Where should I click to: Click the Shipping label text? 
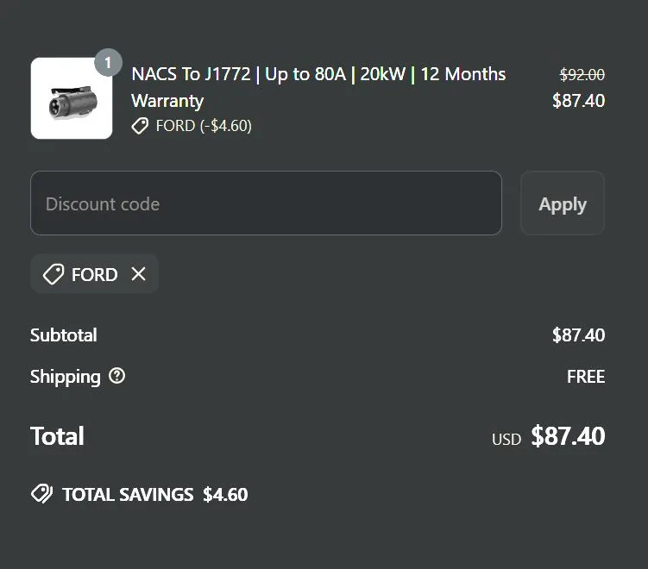pos(65,376)
